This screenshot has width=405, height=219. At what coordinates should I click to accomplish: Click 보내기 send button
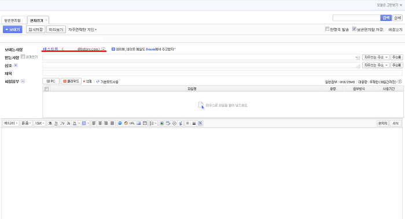coord(13,29)
